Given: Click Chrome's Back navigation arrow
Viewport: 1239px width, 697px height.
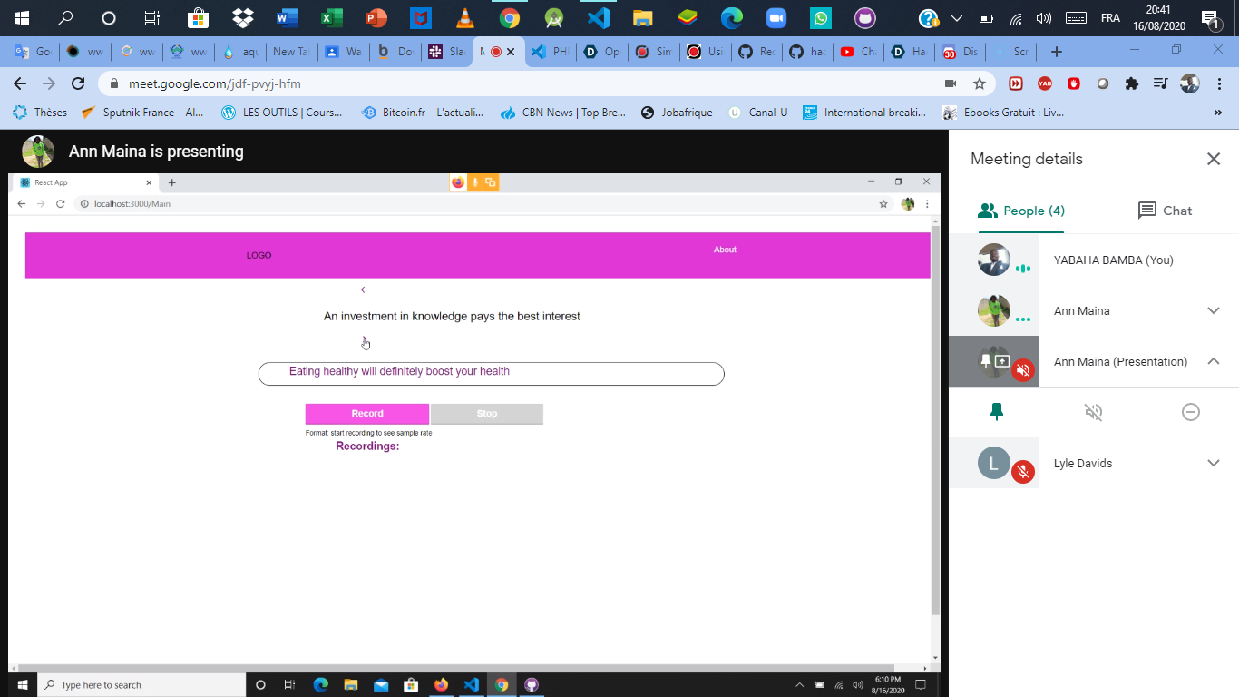Looking at the screenshot, I should tap(20, 83).
